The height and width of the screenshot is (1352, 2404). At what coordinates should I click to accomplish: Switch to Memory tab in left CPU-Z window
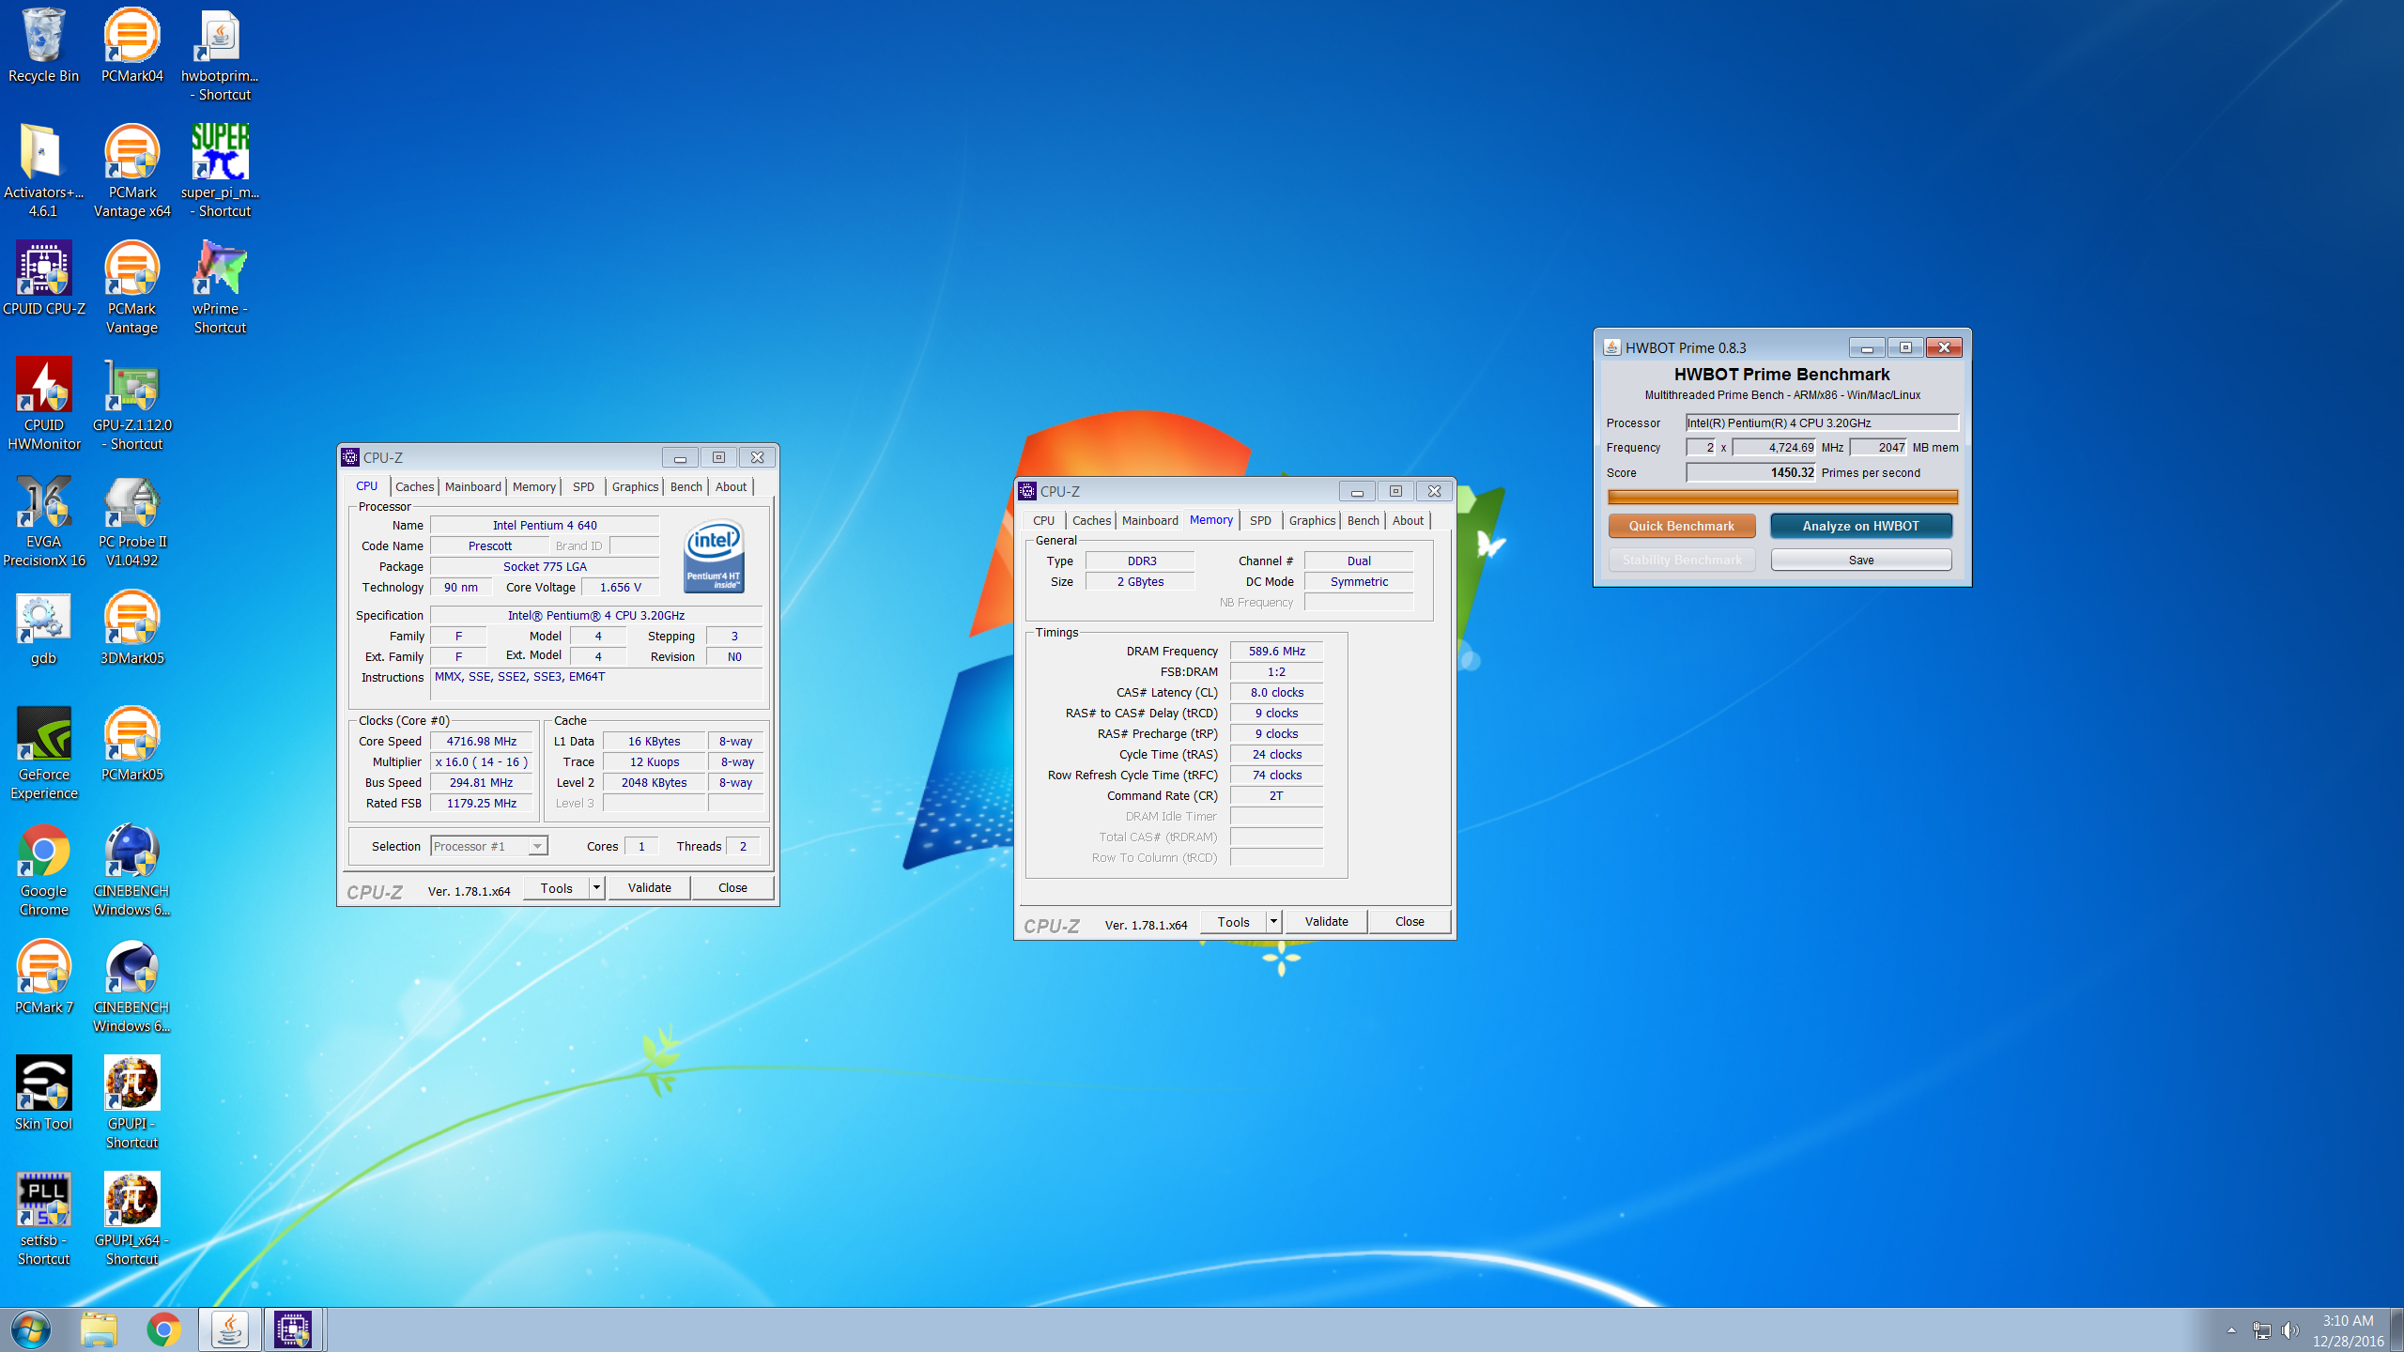pyautogui.click(x=534, y=486)
